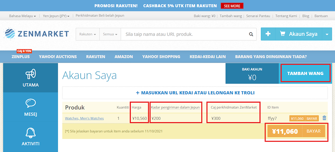Click the payment deadline notice 11/10/2021
335x152 pixels.
(x=114, y=131)
